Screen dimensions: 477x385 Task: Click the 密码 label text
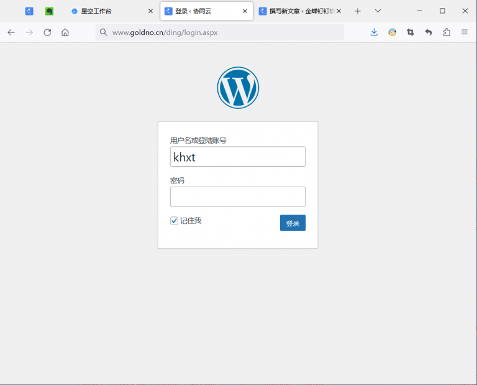[177, 180]
